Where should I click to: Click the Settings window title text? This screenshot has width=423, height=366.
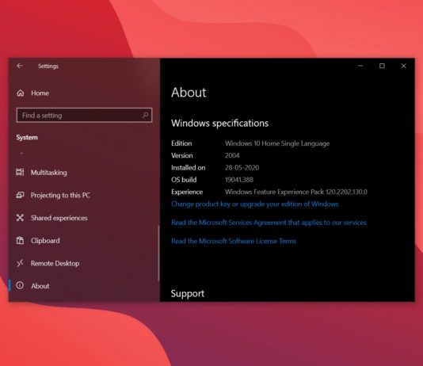[x=48, y=66]
